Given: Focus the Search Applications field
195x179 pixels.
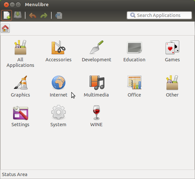Looking at the screenshot, I should tap(159, 15).
